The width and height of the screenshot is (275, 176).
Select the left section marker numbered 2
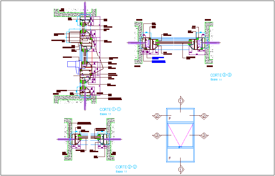point(157,116)
